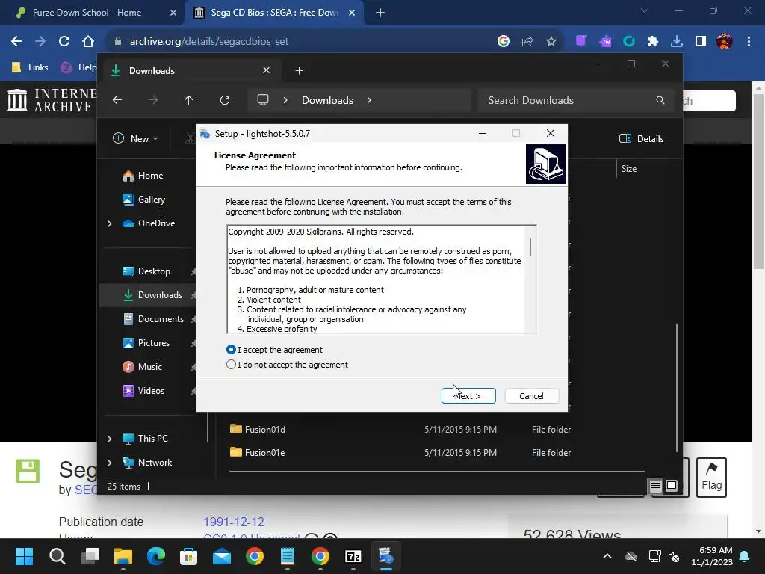The height and width of the screenshot is (574, 765).
Task: Add a new File Explorer tab
Action: pyautogui.click(x=299, y=71)
